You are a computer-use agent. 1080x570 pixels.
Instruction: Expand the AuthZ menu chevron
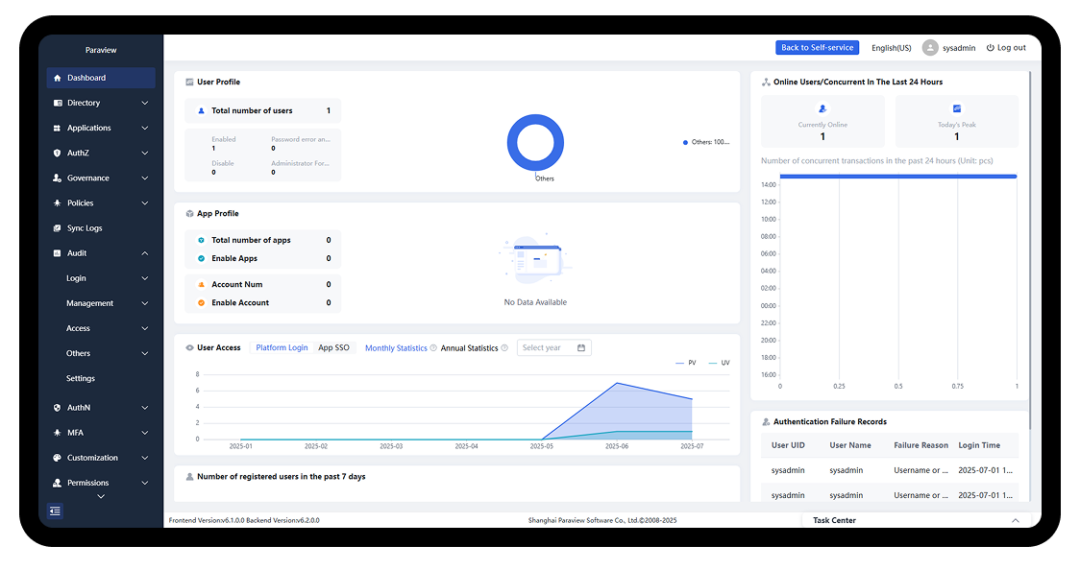(145, 154)
